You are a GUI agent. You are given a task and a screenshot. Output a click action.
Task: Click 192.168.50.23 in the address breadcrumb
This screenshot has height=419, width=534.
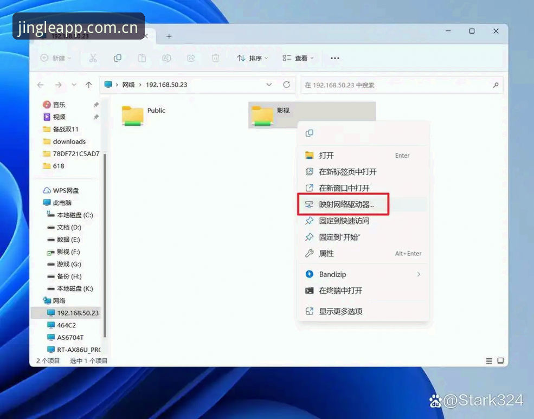pyautogui.click(x=166, y=85)
